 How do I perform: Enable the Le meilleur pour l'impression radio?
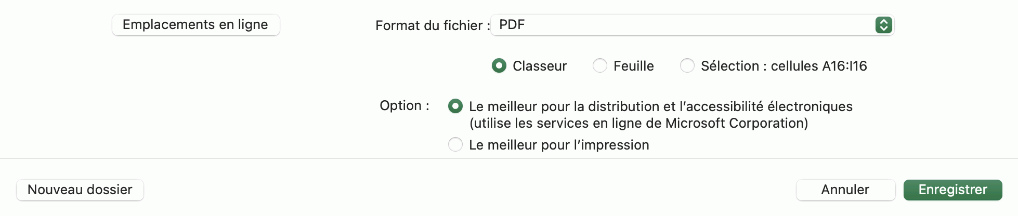point(455,144)
